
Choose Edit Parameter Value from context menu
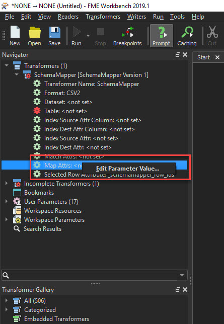point(129,169)
